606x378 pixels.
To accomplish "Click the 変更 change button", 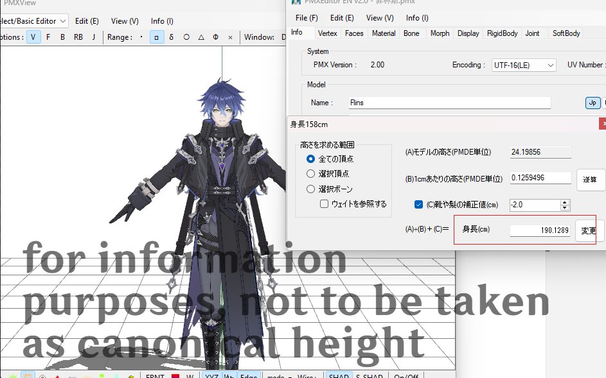I will (x=589, y=230).
